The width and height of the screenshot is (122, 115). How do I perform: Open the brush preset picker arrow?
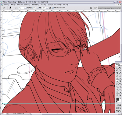click(x=13, y=8)
